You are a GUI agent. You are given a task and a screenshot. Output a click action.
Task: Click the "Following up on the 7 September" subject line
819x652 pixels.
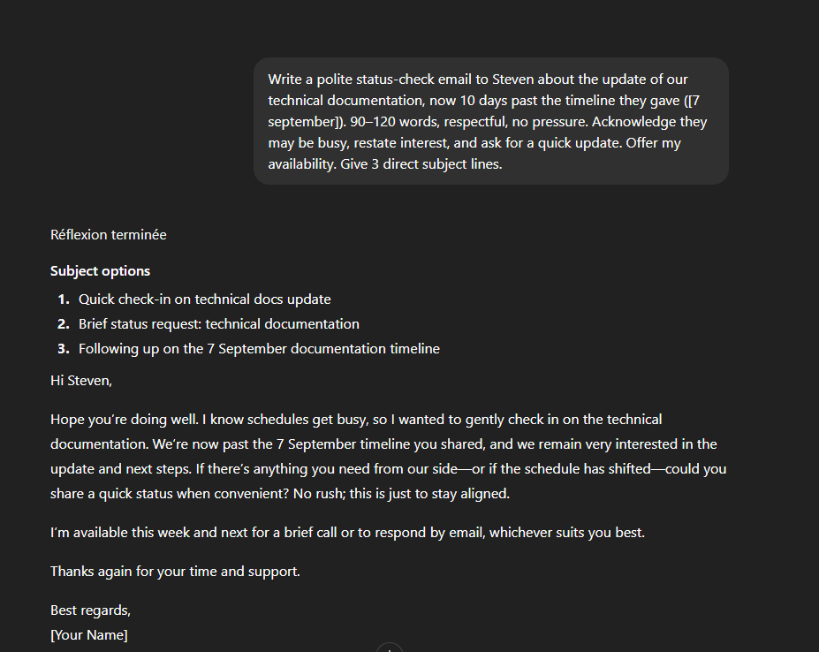coord(259,349)
